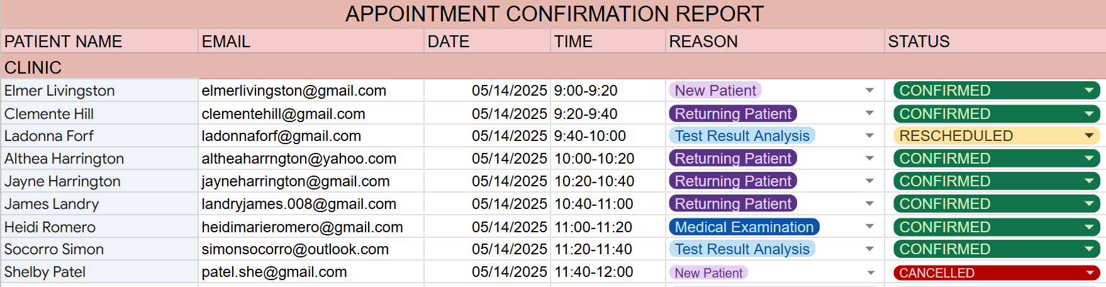Screen dimensions: 1106x287
Task: Click the 10:20-10:40 time cell
Action: pos(595,181)
